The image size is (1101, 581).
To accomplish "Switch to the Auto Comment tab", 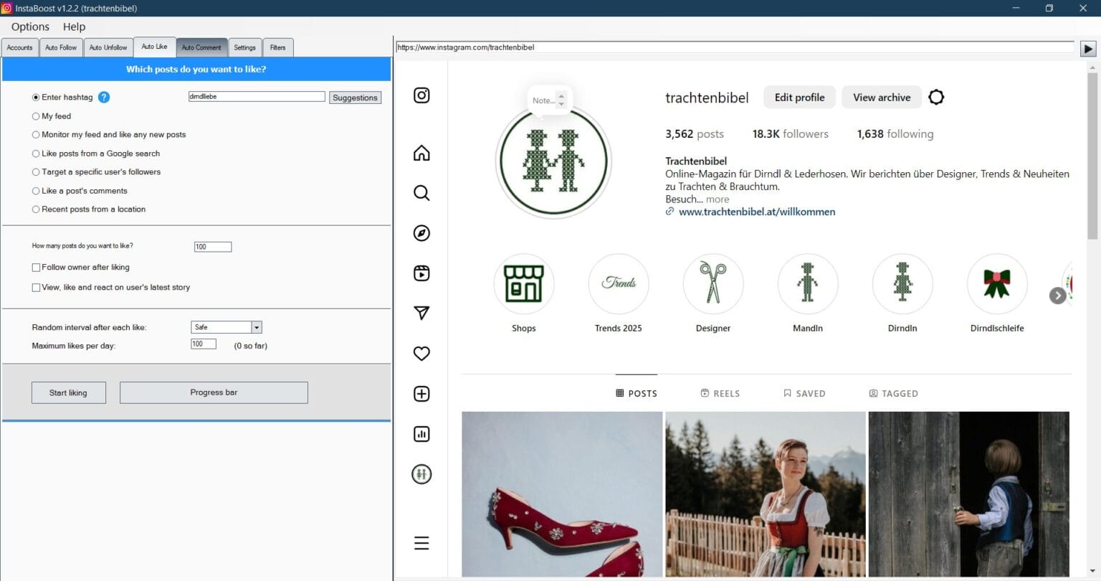I will [201, 47].
